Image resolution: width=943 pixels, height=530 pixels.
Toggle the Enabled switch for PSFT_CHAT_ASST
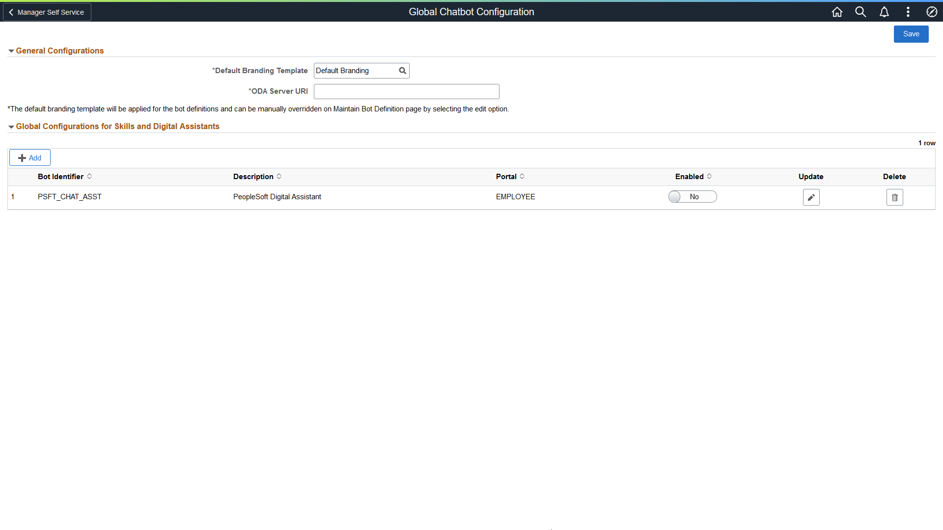click(x=693, y=197)
